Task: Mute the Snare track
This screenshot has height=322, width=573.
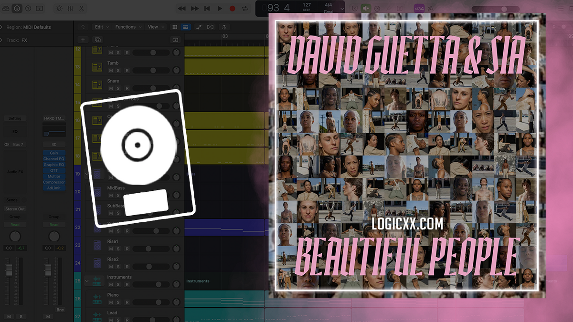Action: point(111,88)
